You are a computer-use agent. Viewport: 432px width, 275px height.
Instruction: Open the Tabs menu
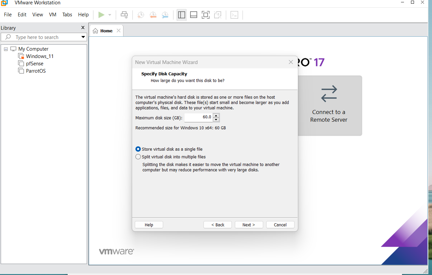tap(67, 15)
